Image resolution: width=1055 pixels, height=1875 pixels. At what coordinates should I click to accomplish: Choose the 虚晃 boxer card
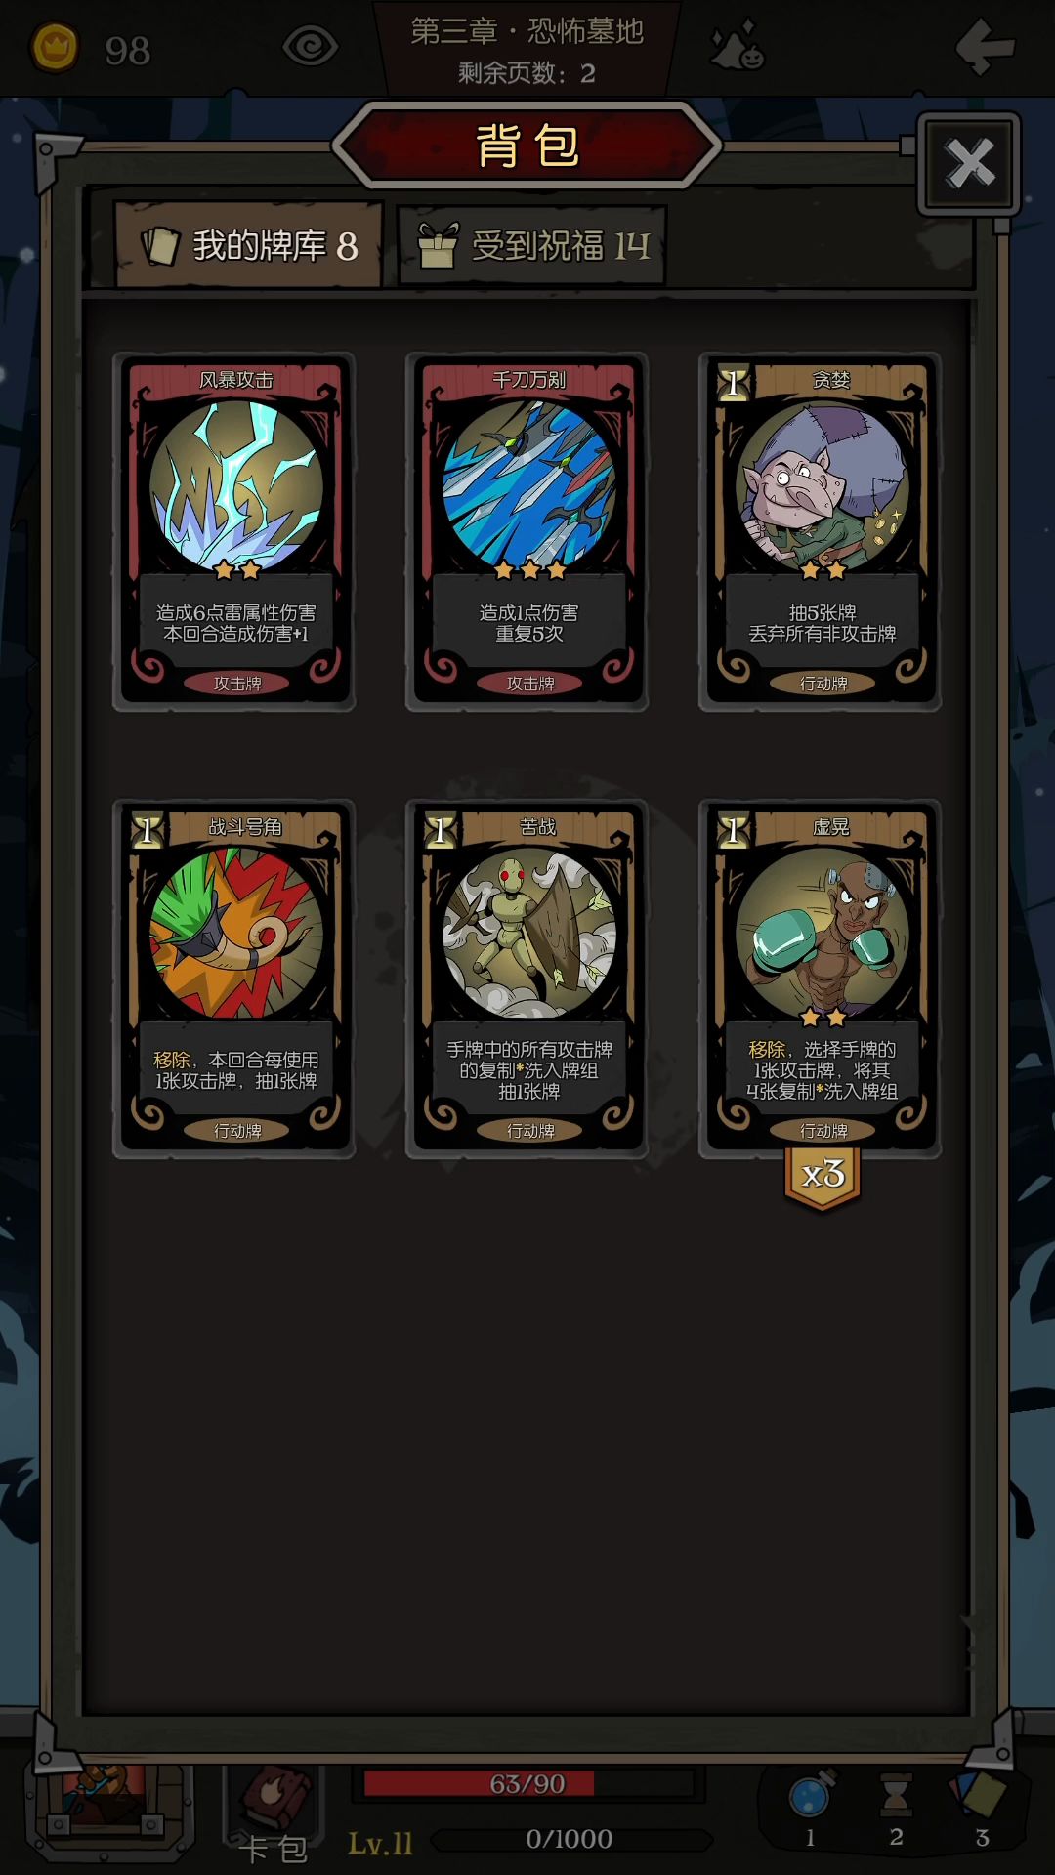click(x=821, y=979)
